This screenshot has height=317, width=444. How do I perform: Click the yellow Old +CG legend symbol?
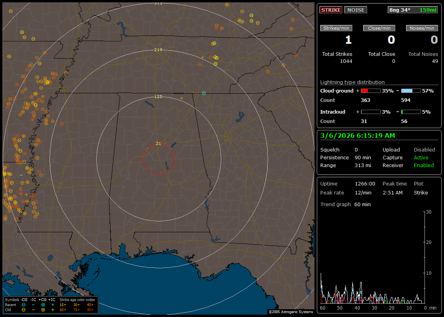click(43, 310)
